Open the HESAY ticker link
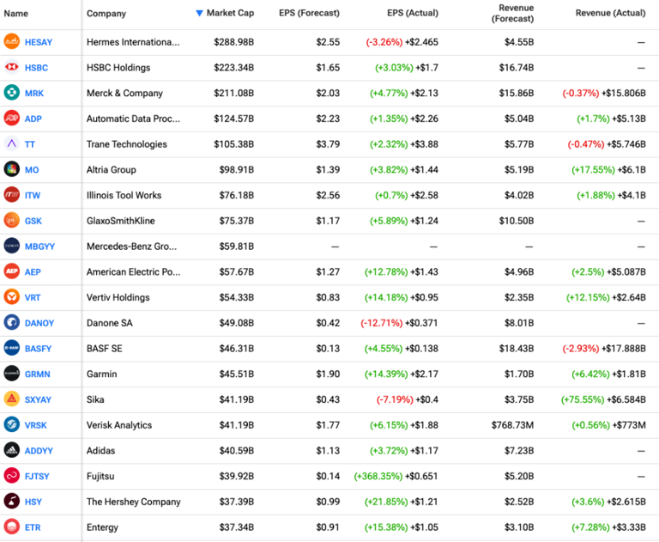Screen dimensions: 659x542 pos(39,42)
